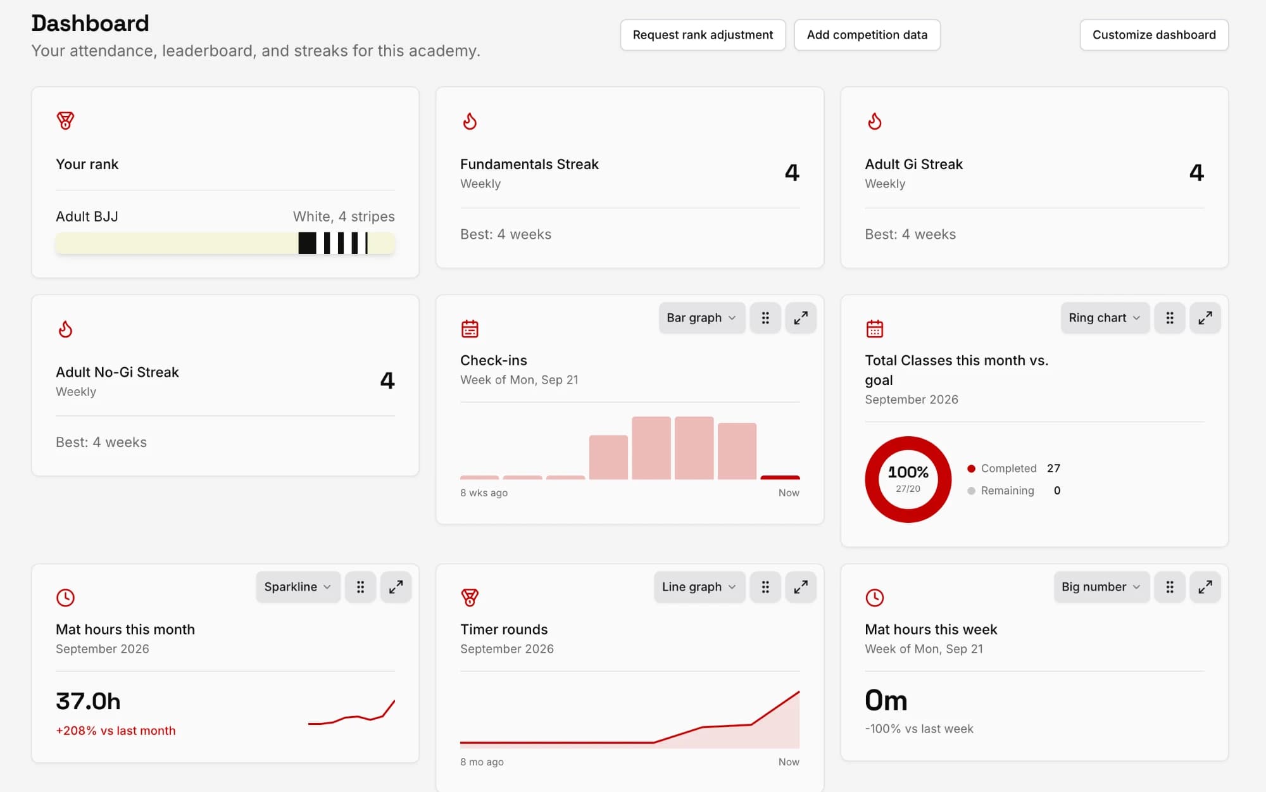
Task: Click drag handle on Mat hours this week
Action: point(1170,587)
